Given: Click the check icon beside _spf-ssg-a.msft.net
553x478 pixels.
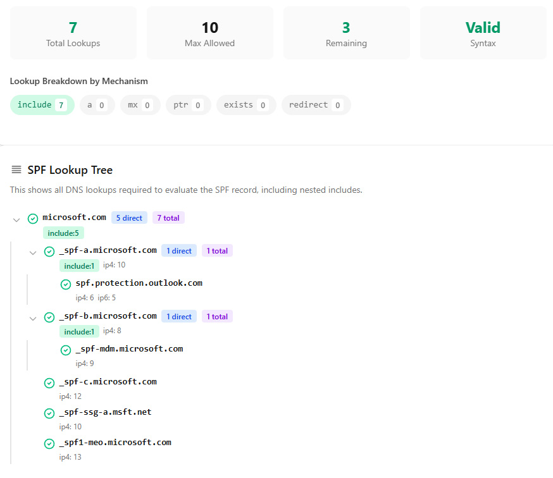Looking at the screenshot, I should 49,414.
